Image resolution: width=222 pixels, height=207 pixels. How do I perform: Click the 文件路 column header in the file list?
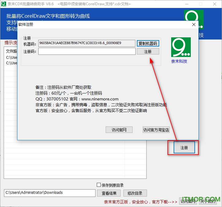pyautogui.click(x=11, y=51)
